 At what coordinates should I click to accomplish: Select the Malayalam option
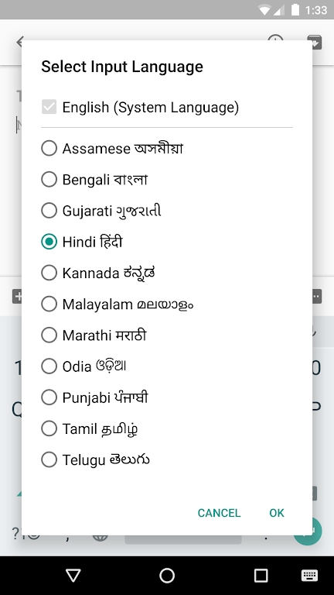pos(49,304)
